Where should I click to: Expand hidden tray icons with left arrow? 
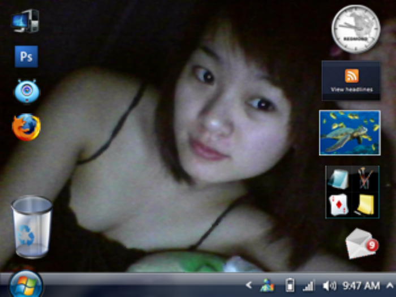coord(249,286)
